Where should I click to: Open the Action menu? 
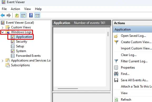(15, 9)
